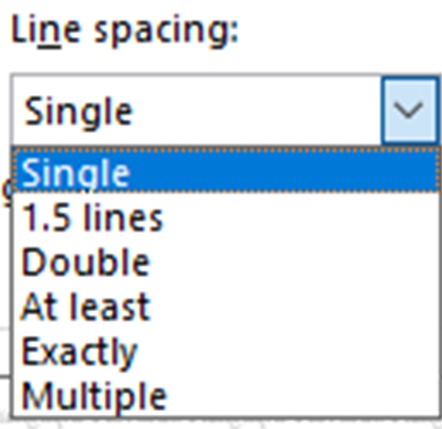Keep Single spacing by clicking highlighted entry
Image resolution: width=442 pixels, height=429 pixels.
tap(225, 171)
